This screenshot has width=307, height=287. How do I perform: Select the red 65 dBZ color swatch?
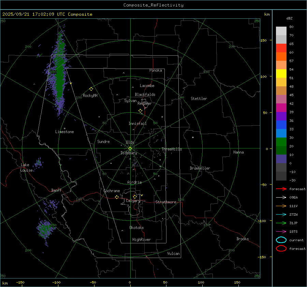(281, 48)
